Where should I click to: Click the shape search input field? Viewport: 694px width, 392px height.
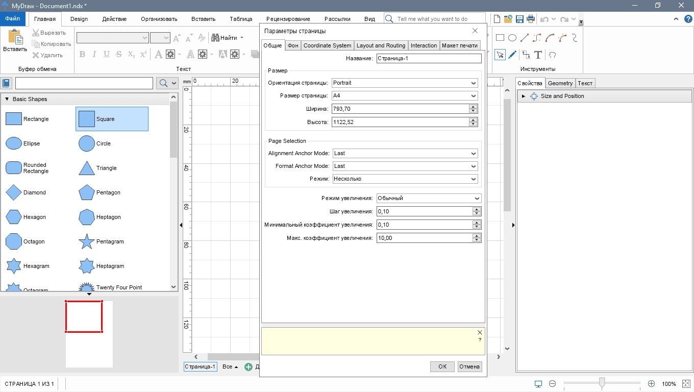(x=84, y=83)
